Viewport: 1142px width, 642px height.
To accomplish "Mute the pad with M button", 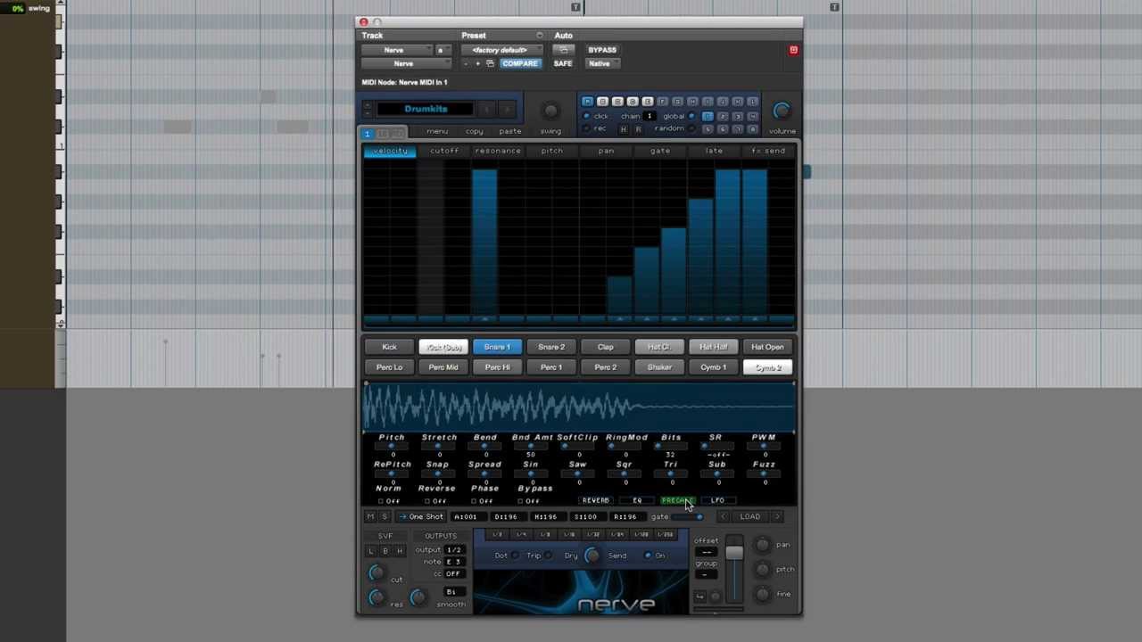I will coord(371,517).
